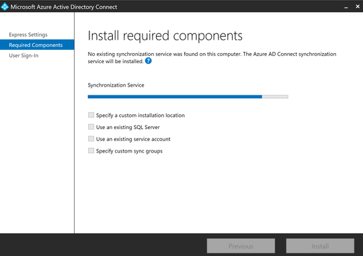Enable Use an existing SQL Server
The height and width of the screenshot is (256, 363).
91,127
